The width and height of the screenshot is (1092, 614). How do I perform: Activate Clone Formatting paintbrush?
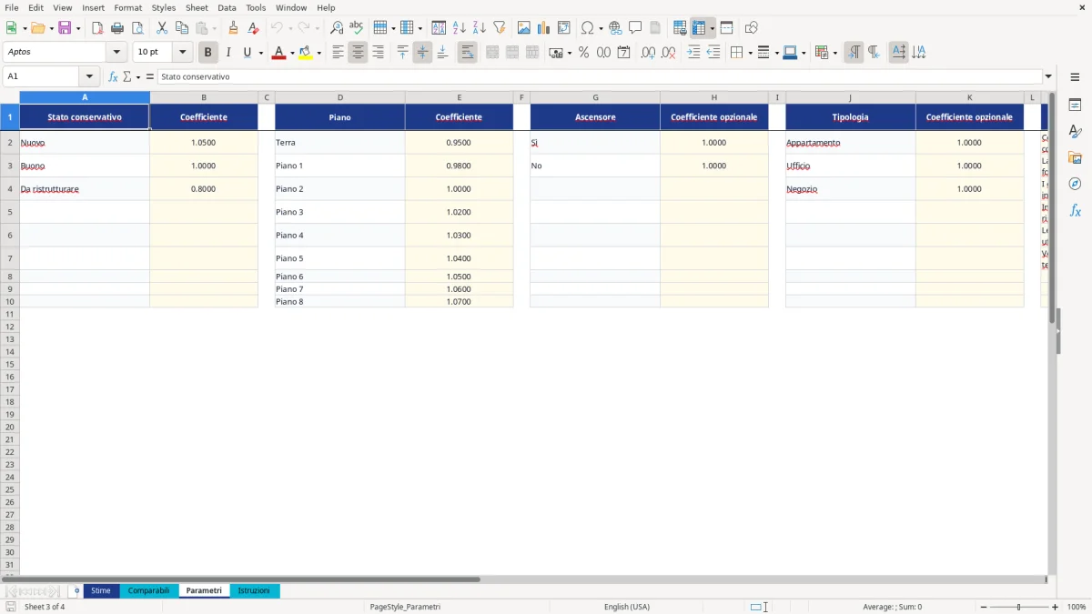click(x=234, y=28)
